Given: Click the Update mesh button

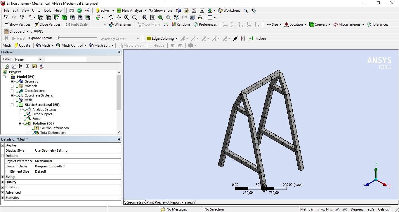Looking at the screenshot, I should click(x=22, y=45).
